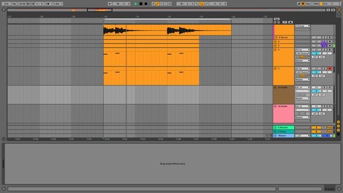Toggle the Punch-In switch

[197, 4]
